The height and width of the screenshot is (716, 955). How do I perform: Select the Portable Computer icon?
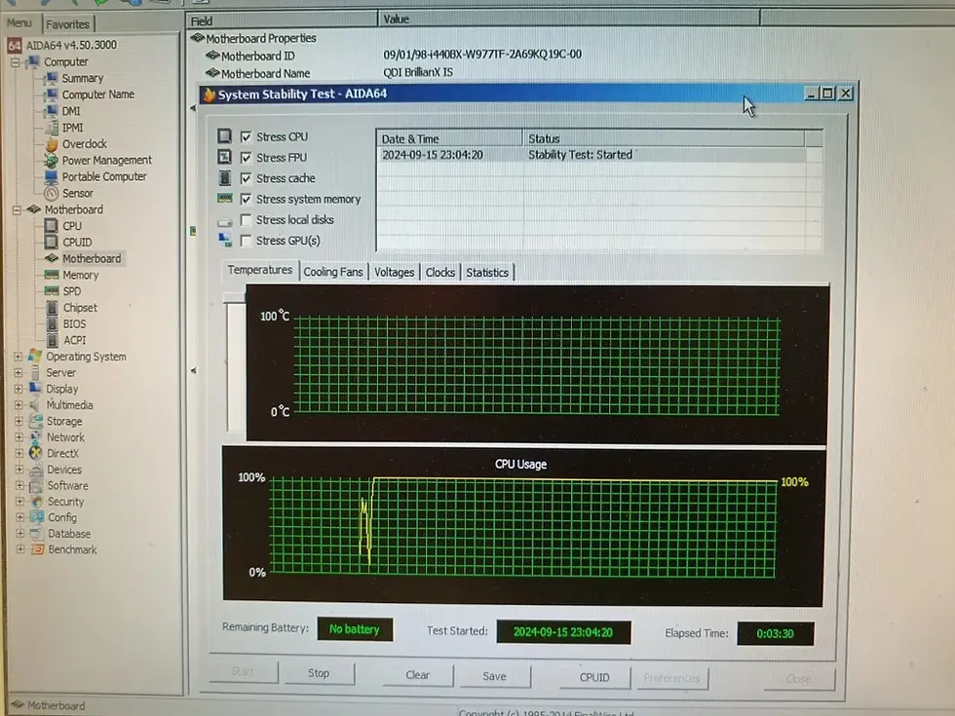(x=52, y=177)
